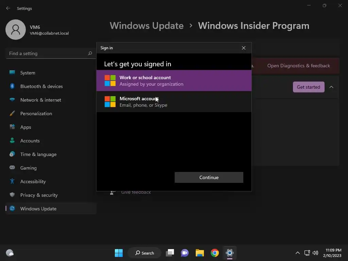Open Personalization settings
Viewport: 348px width, 261px height.
click(51, 114)
